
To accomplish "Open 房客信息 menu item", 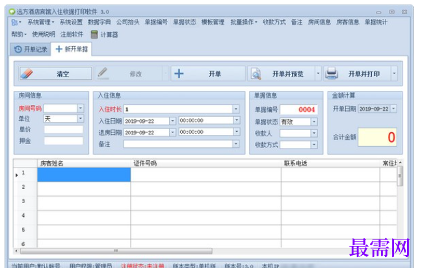I will coord(347,22).
